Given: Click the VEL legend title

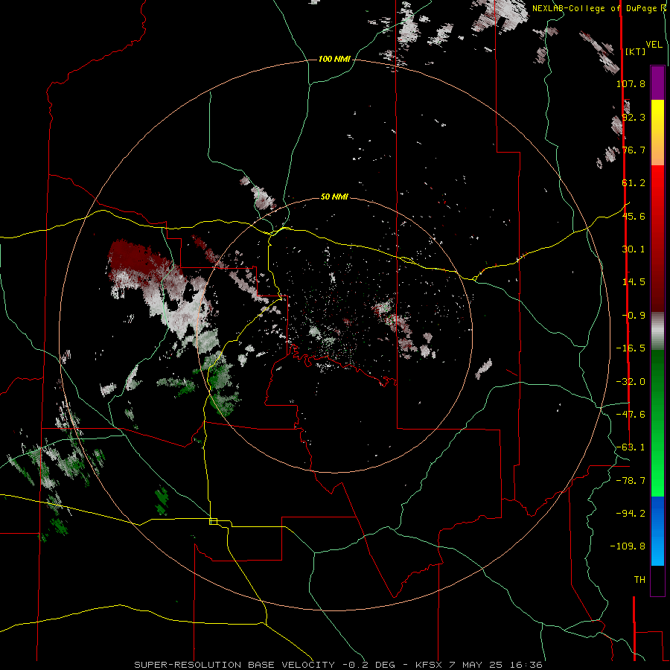Looking at the screenshot, I should point(654,45).
